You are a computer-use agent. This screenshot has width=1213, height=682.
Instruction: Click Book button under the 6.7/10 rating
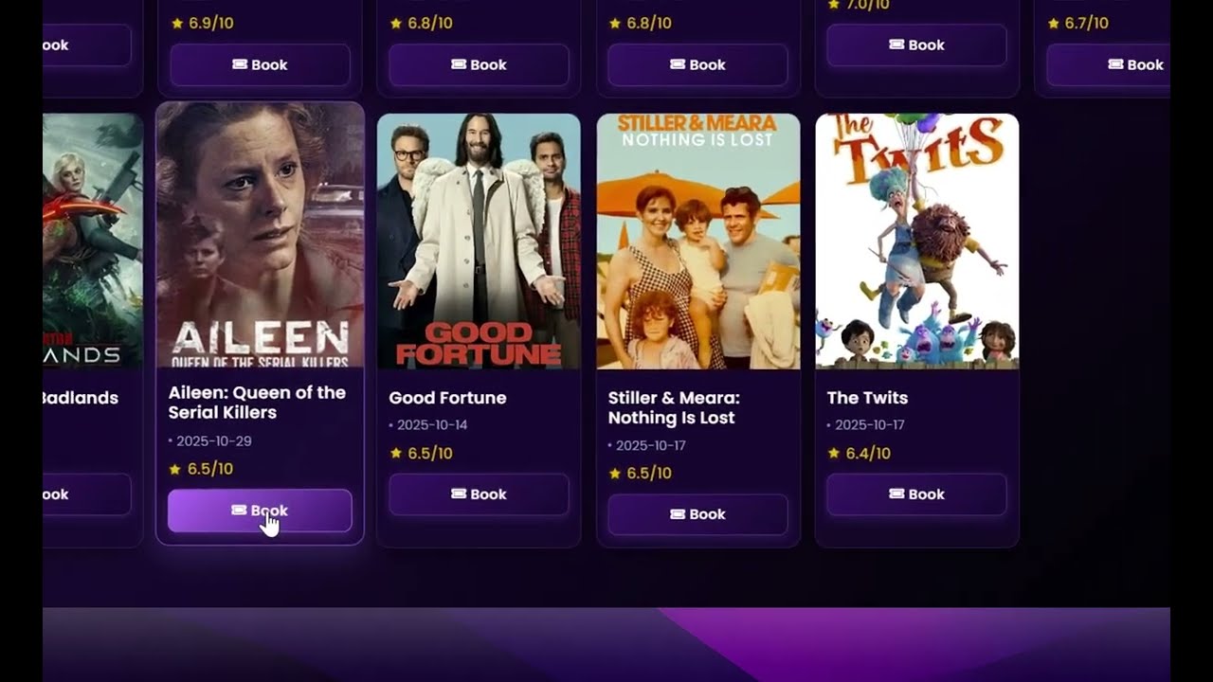coord(1108,65)
